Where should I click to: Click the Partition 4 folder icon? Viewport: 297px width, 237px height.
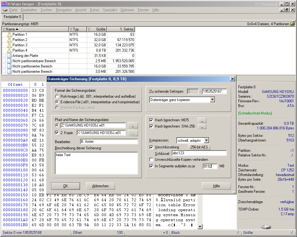(x=9, y=50)
